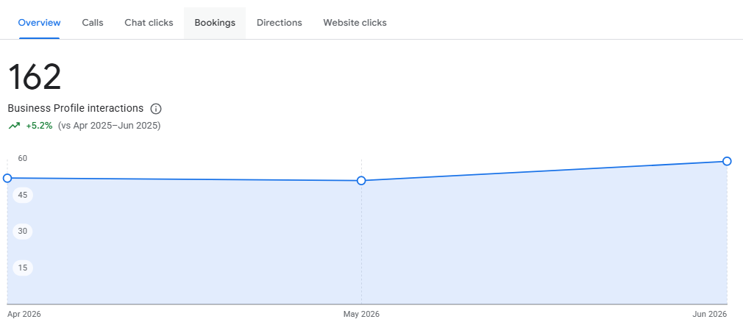Click the Jun 2026 x-axis label
The height and width of the screenshot is (333, 743).
[709, 314]
